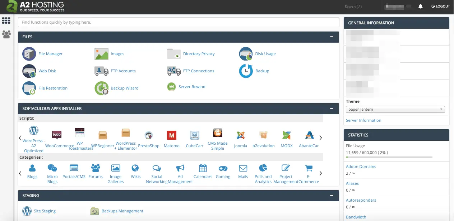Open the Micro Blogs category icon
The width and height of the screenshot is (454, 221).
[x=52, y=168]
